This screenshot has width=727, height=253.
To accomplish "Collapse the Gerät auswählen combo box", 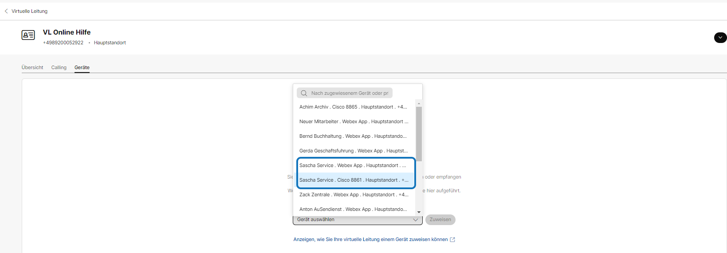I will pos(358,220).
